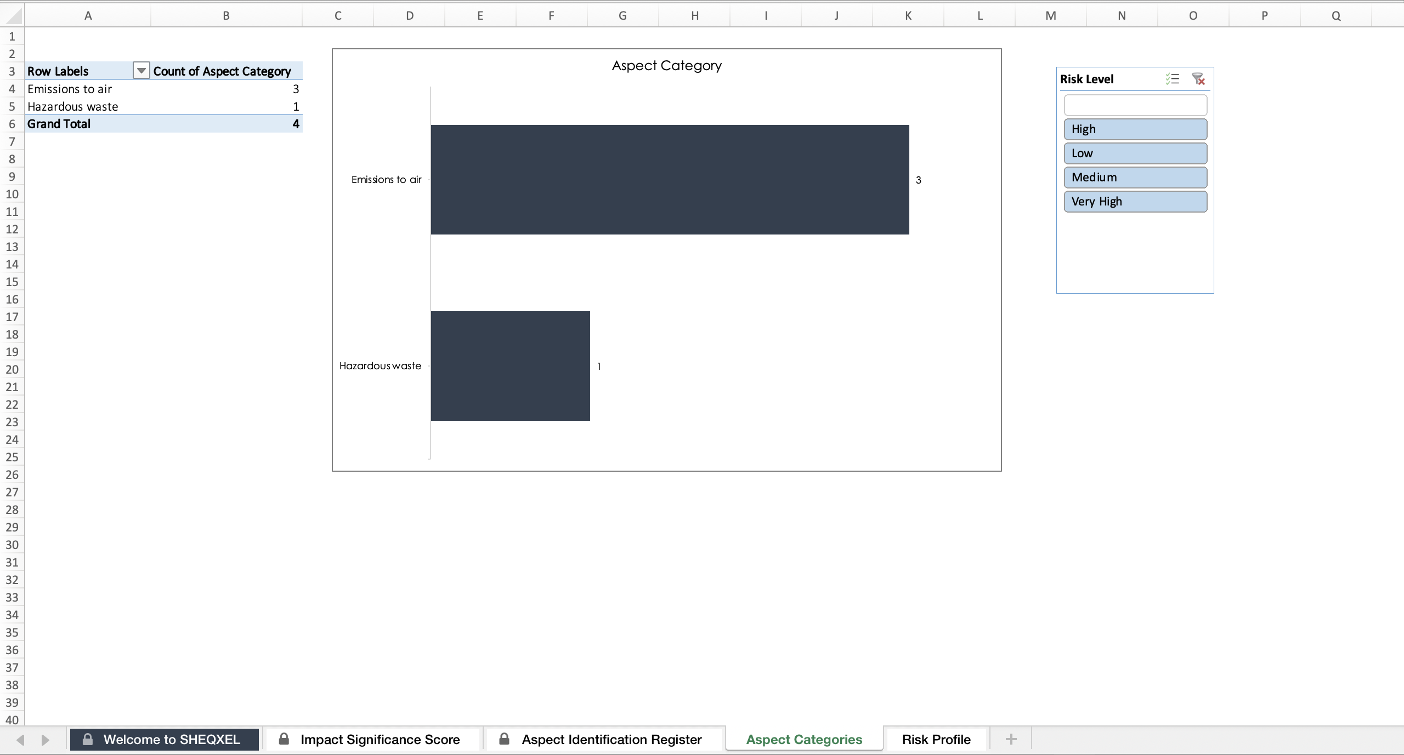The height and width of the screenshot is (755, 1404).
Task: Click the chart data label 3
Action: 919,180
